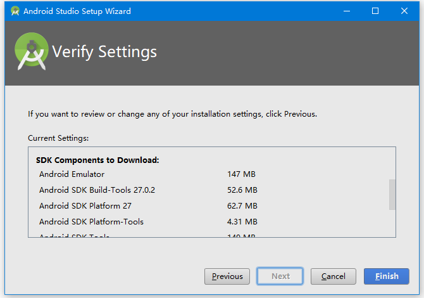This screenshot has width=424, height=298.
Task: Click the Current Settings label
Action: coord(58,138)
